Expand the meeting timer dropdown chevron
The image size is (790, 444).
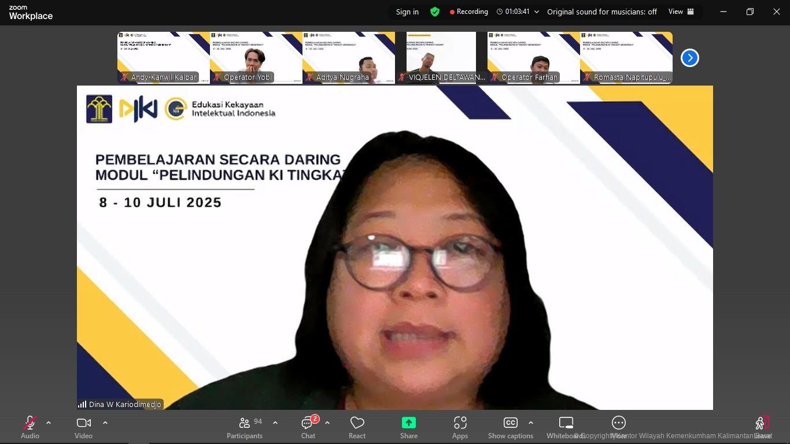pyautogui.click(x=537, y=12)
